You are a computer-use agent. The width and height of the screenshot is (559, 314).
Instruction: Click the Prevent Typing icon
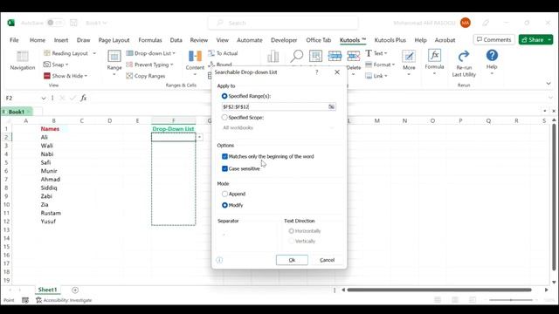129,65
